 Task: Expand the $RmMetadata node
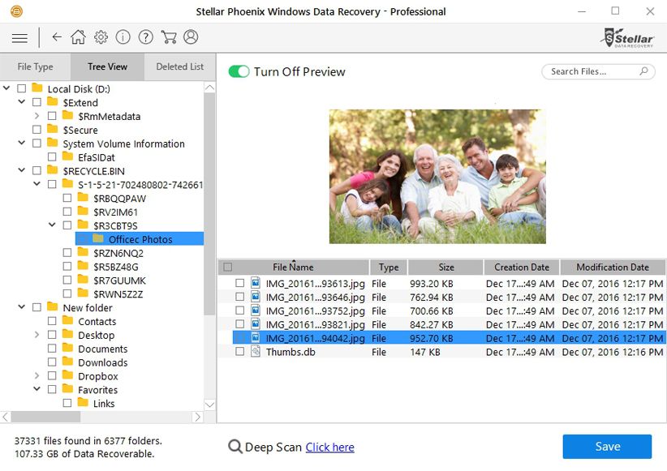(x=37, y=116)
